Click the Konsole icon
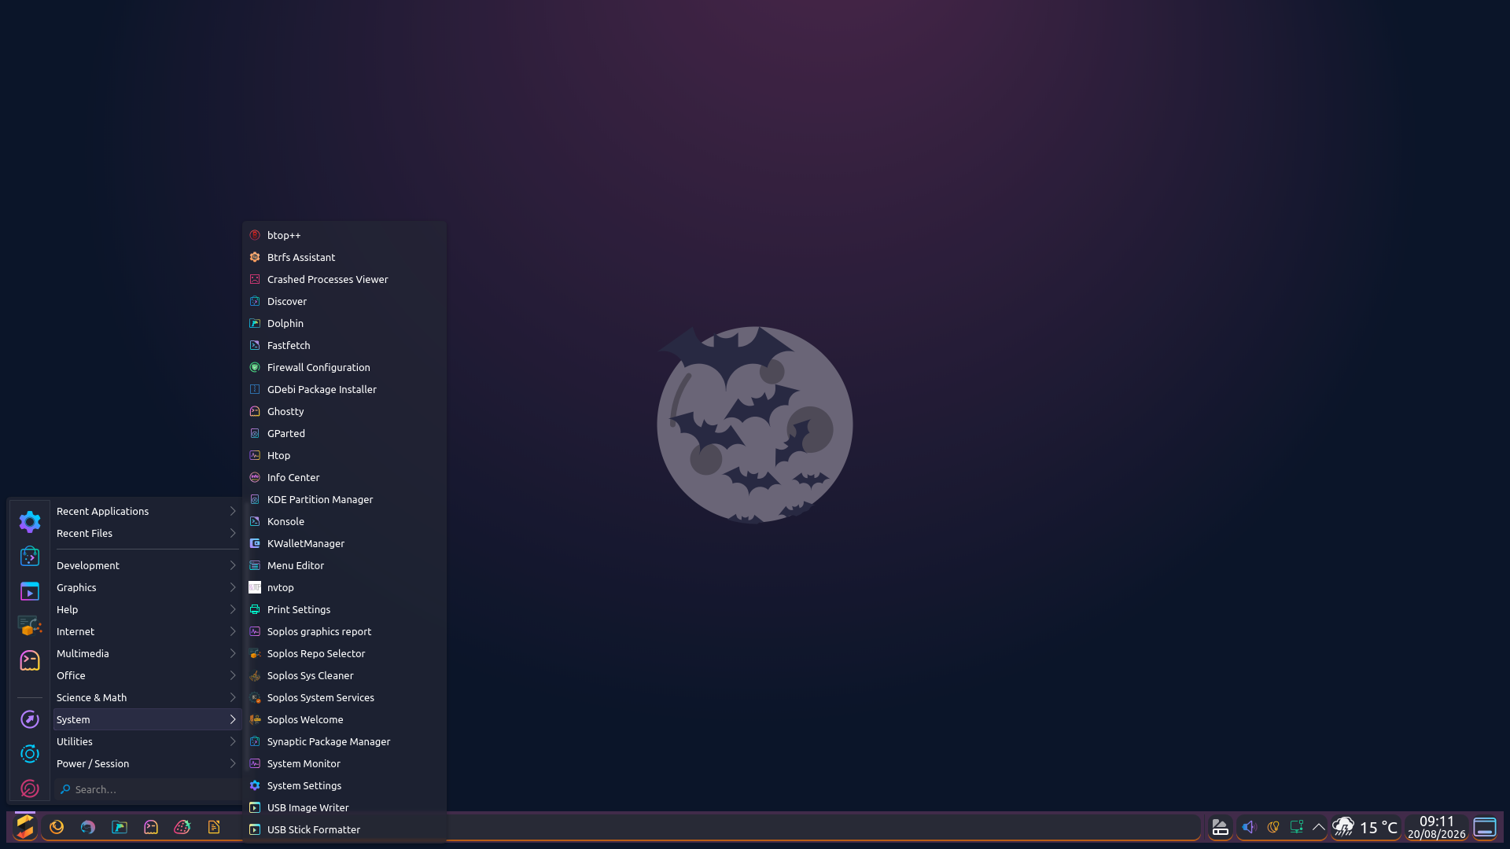This screenshot has height=849, width=1510. tap(255, 521)
